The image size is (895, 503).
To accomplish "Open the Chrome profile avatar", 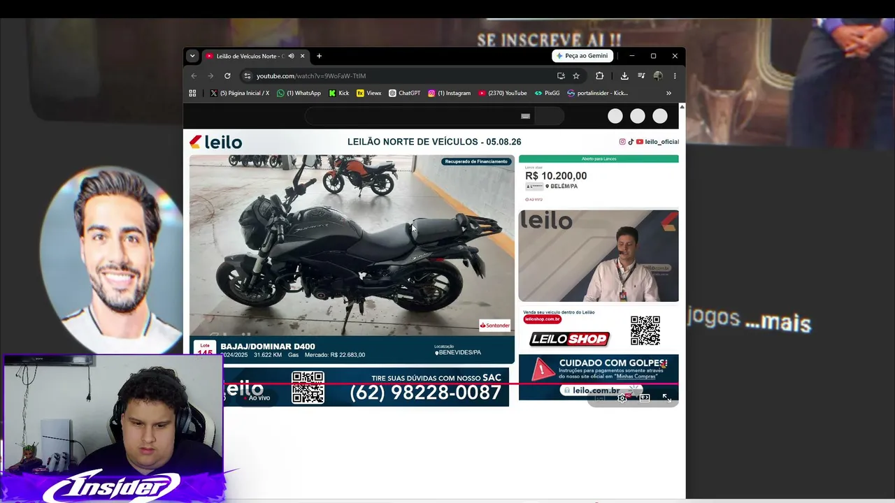I will tap(658, 75).
